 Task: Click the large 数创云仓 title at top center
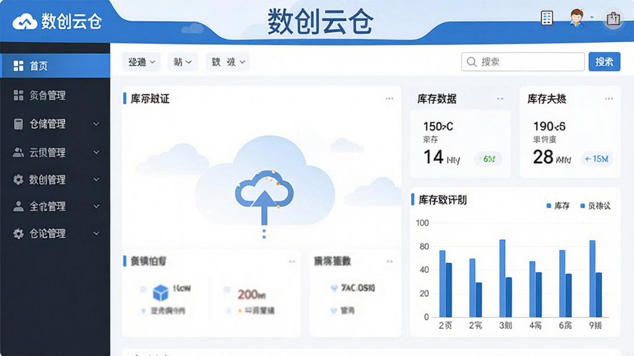tap(320, 22)
